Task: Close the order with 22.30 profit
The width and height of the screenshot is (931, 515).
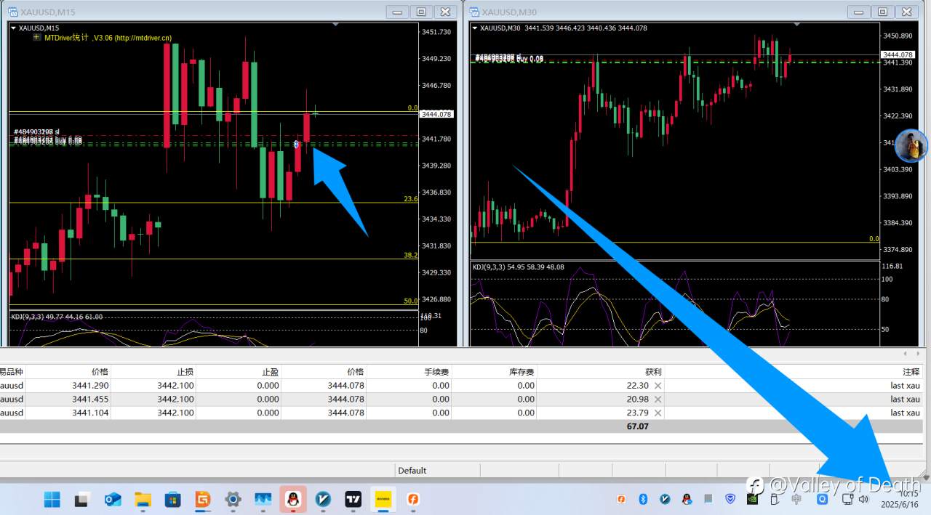Action: click(x=658, y=386)
